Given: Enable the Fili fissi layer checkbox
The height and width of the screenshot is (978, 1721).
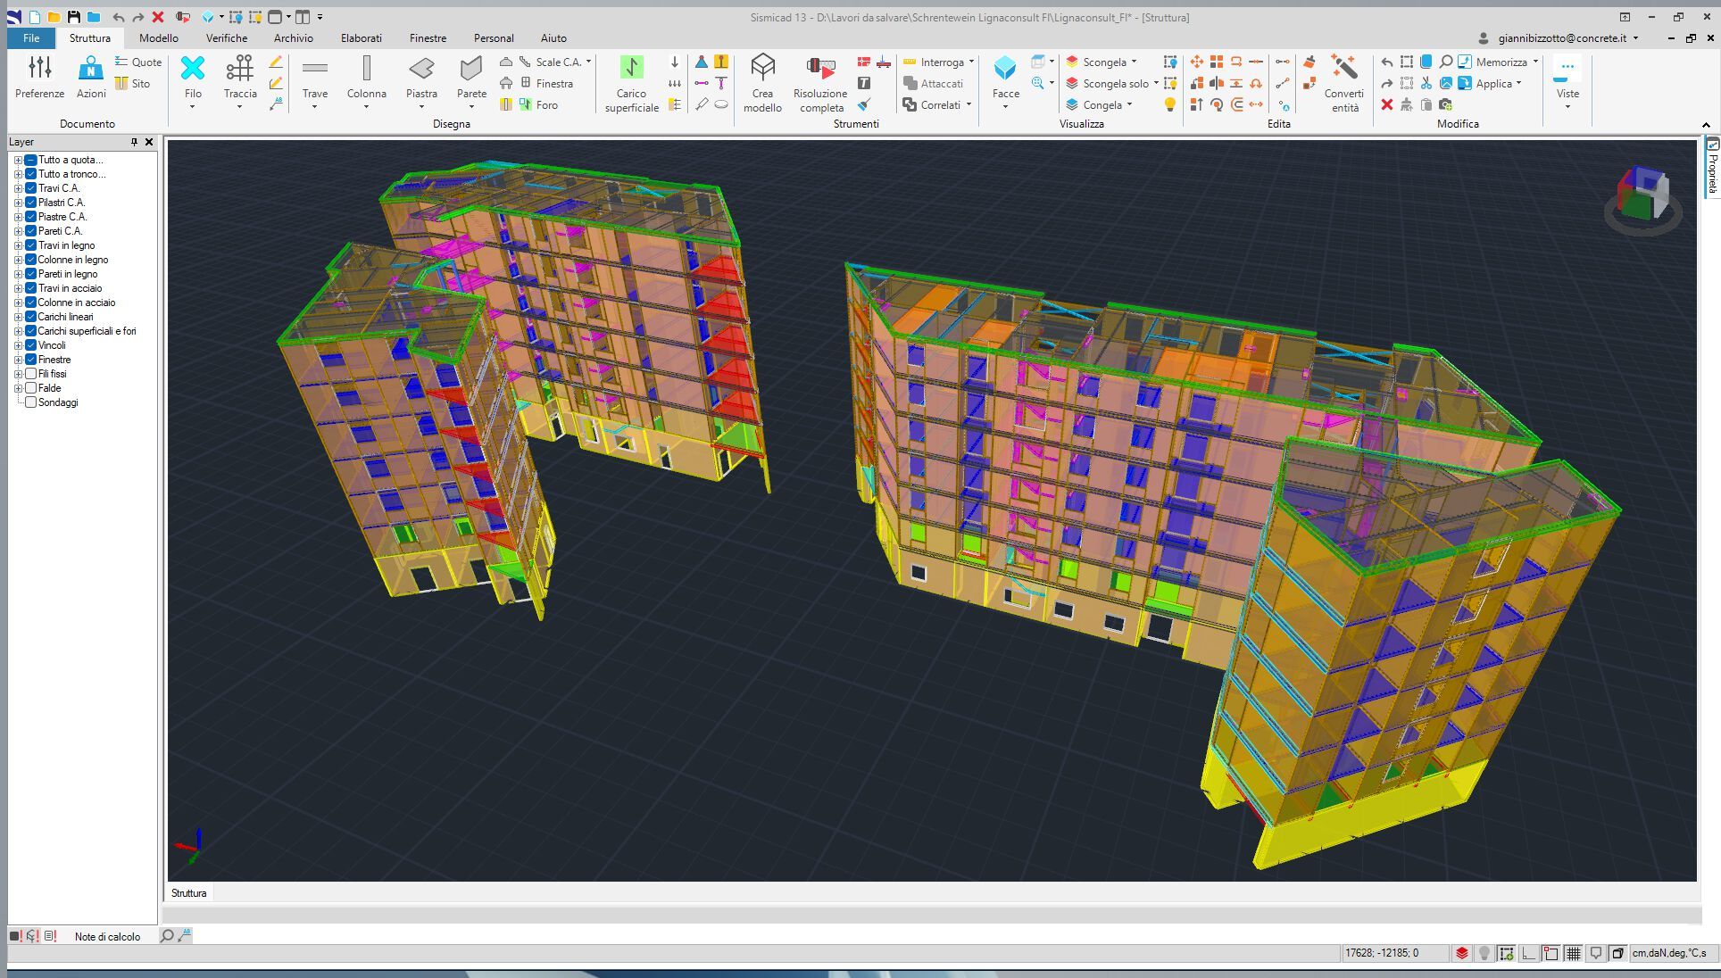Looking at the screenshot, I should pos(31,374).
